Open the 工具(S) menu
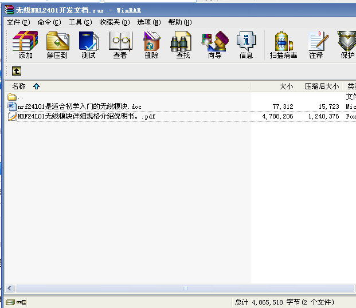The width and height of the screenshot is (356, 308). [80, 22]
